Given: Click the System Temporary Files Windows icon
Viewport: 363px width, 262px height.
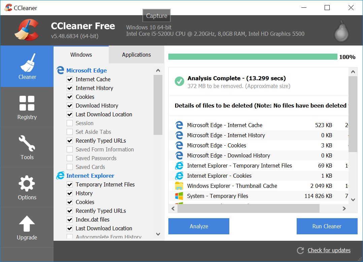Looking at the screenshot, I should coord(179,196).
